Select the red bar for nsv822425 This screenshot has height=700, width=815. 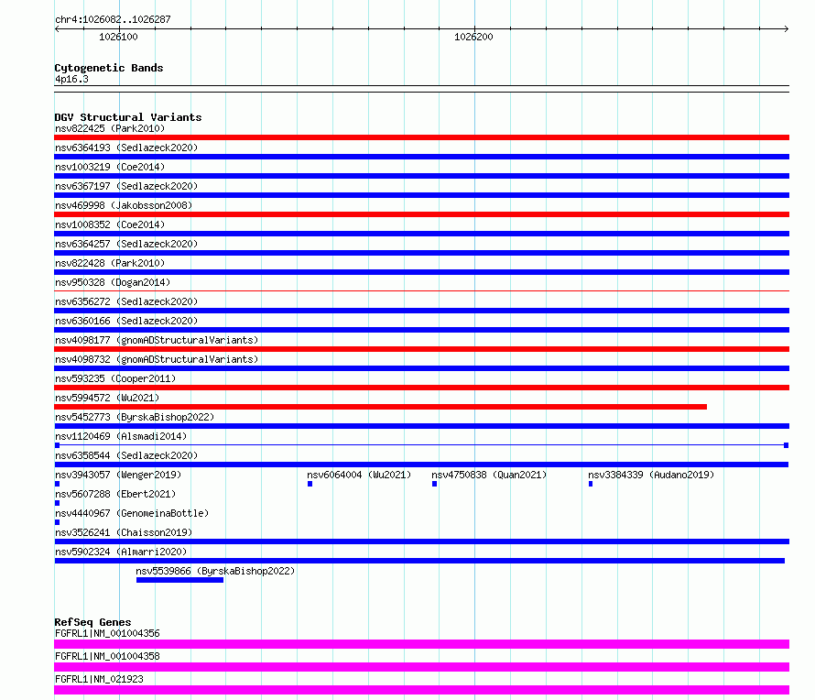pyautogui.click(x=421, y=137)
